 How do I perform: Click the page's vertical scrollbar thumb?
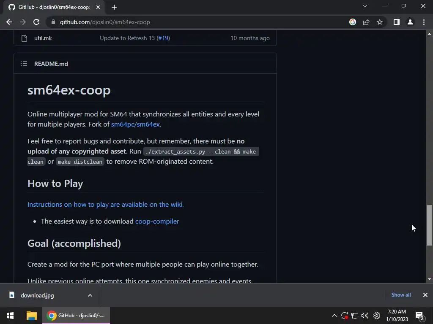pyautogui.click(x=429, y=225)
